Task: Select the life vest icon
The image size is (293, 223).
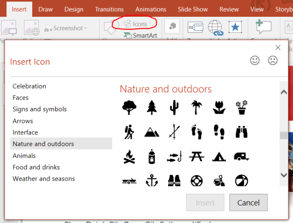Action: tap(174, 181)
